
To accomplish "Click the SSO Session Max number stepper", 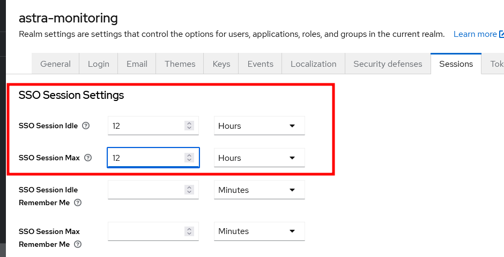I will [x=189, y=158].
